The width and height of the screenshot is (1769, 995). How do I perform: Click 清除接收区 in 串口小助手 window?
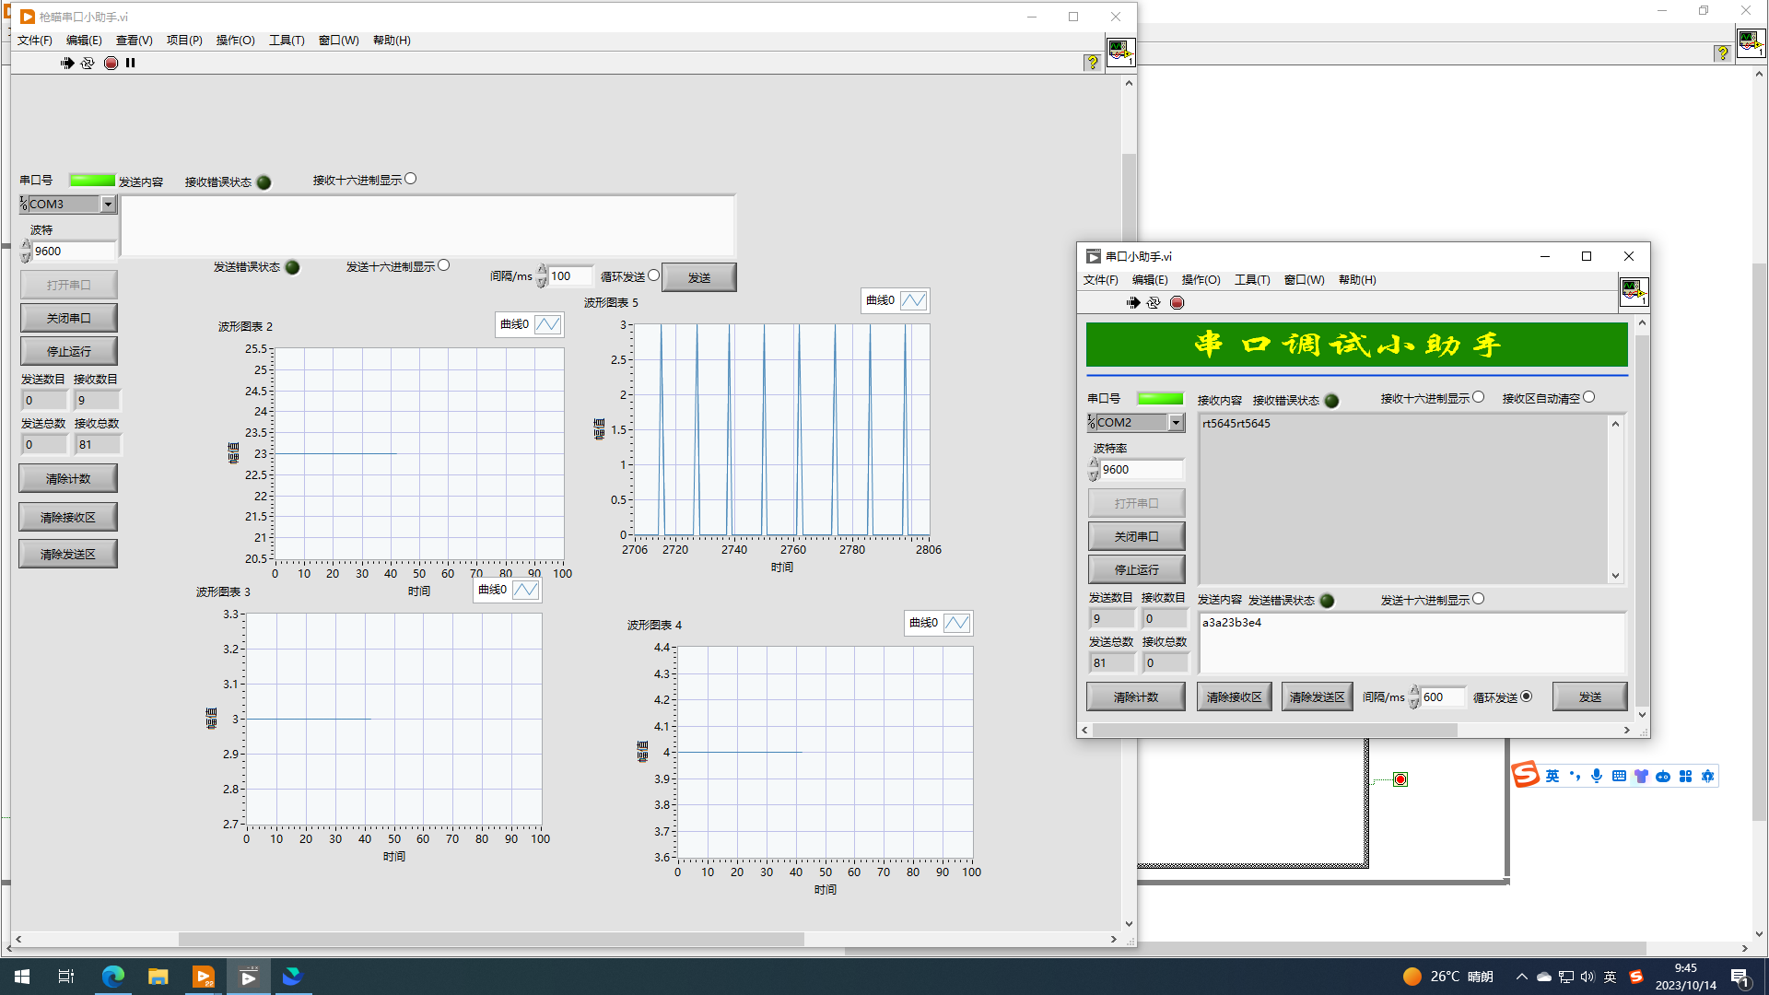(x=1235, y=696)
